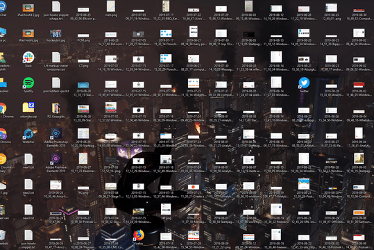374x250 pixels.
Task: Select the 2019-06-24 10_30_46 Airco screenshot
Action: pyautogui.click(x=56, y=190)
